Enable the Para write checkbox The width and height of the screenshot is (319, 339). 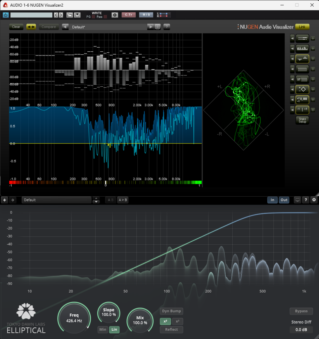tap(105, 17)
